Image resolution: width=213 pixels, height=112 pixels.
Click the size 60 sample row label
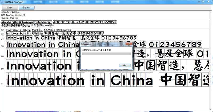pos(2,69)
